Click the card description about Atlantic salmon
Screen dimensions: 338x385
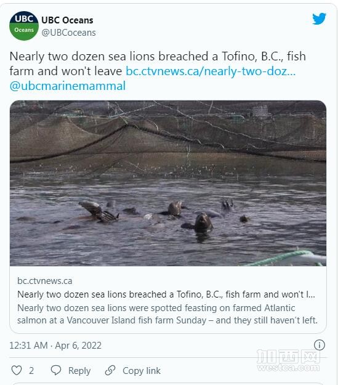pyautogui.click(x=167, y=314)
